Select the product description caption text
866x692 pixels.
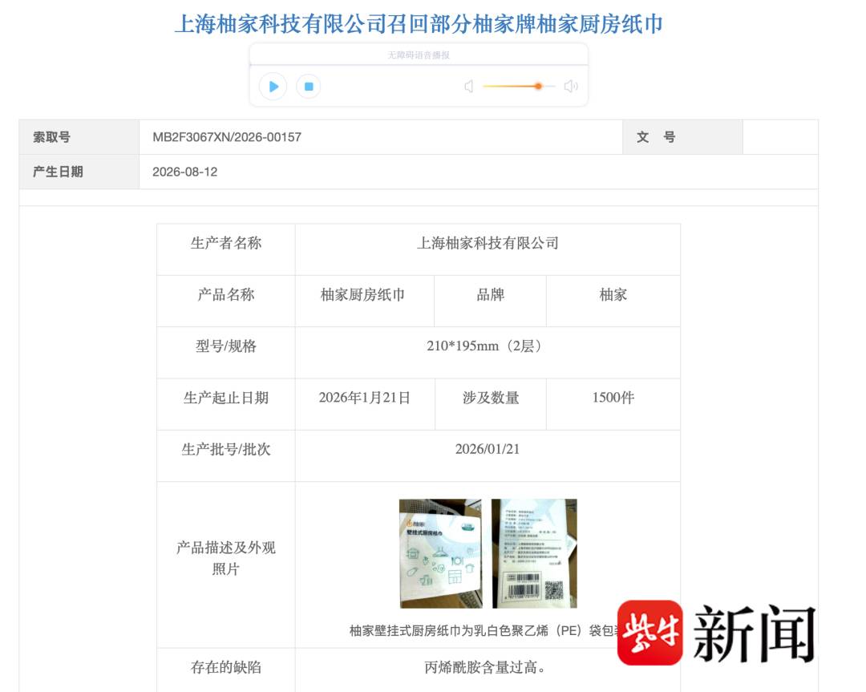point(484,630)
